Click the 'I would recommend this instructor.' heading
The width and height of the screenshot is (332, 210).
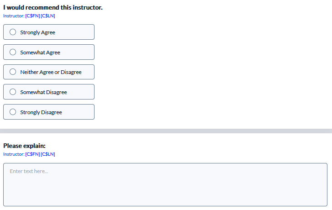click(x=53, y=7)
